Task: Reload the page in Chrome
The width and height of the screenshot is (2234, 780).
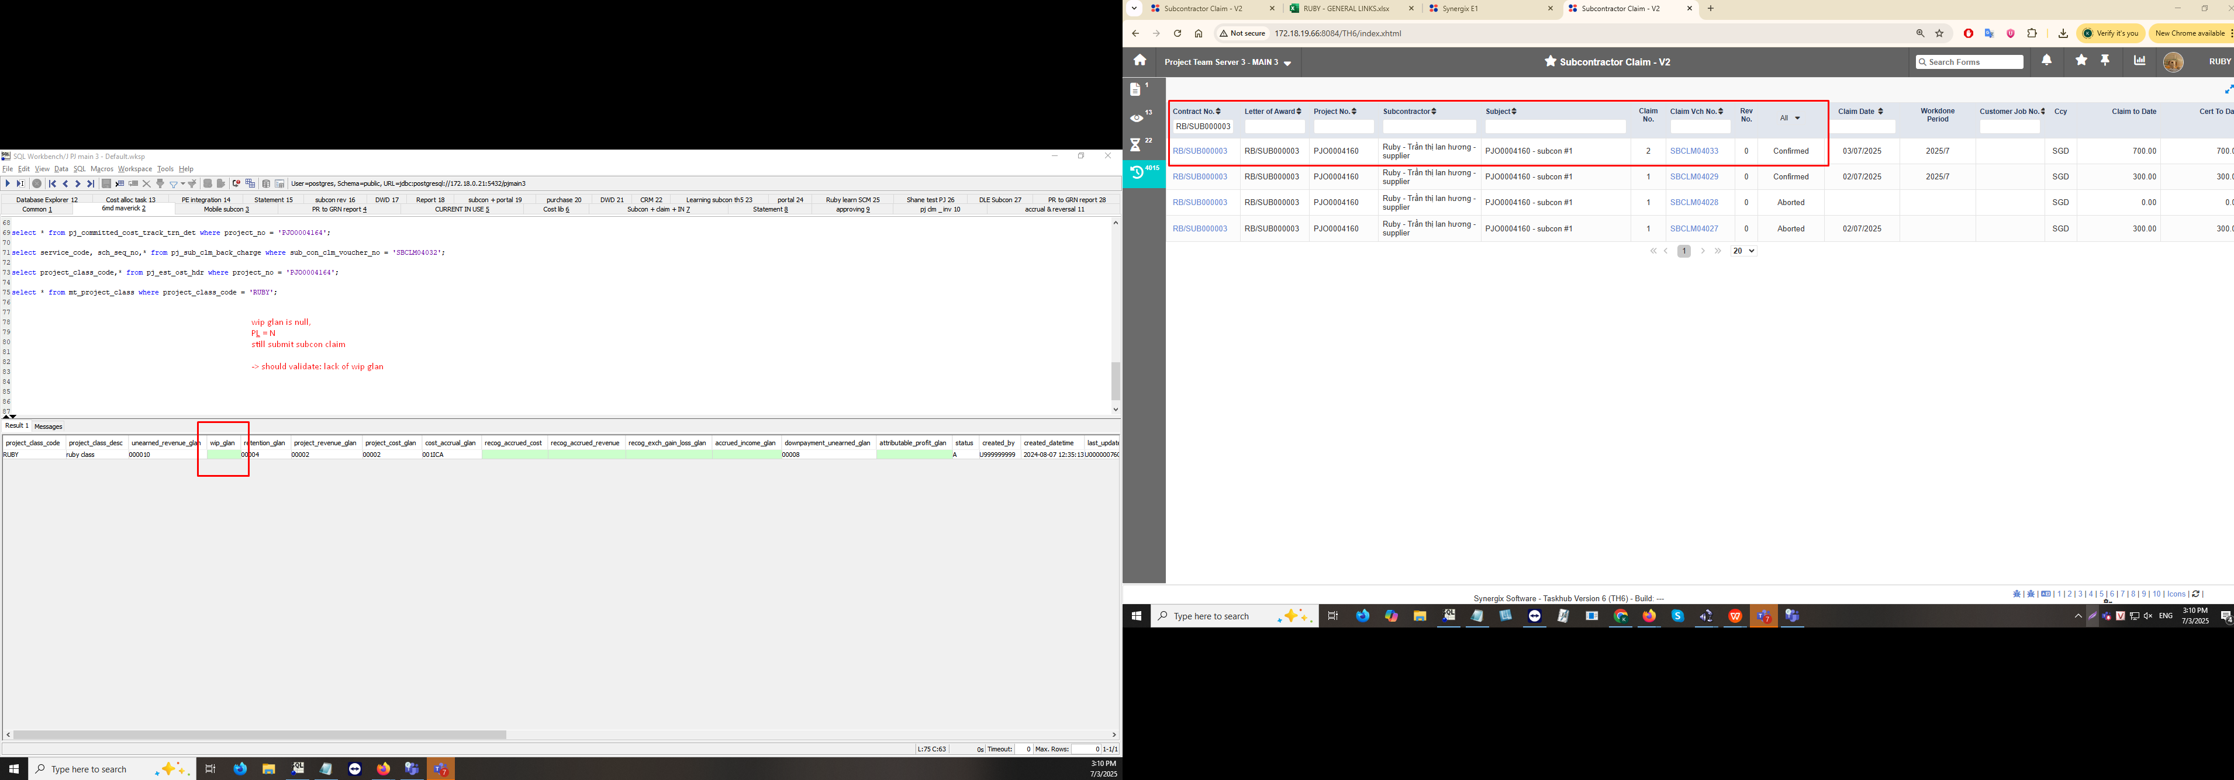Action: coord(1177,34)
